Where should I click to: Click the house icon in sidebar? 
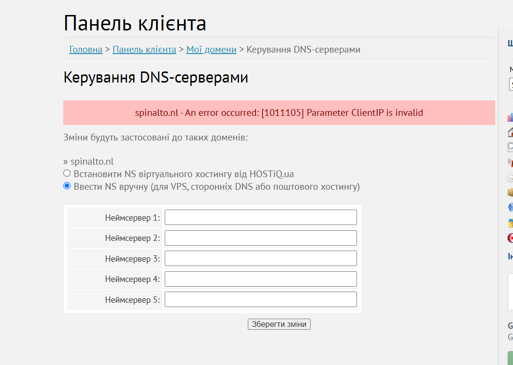pos(511,132)
